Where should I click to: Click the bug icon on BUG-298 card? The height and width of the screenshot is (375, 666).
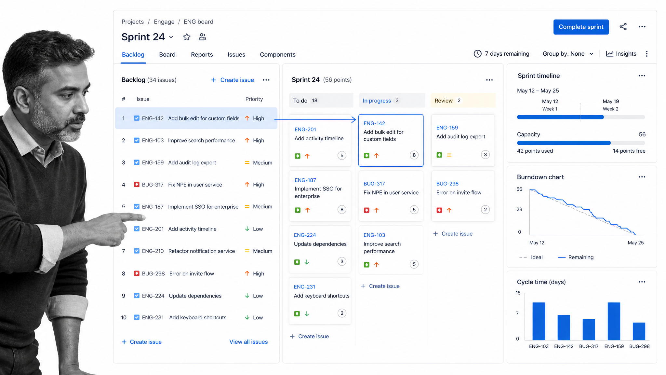[439, 210]
